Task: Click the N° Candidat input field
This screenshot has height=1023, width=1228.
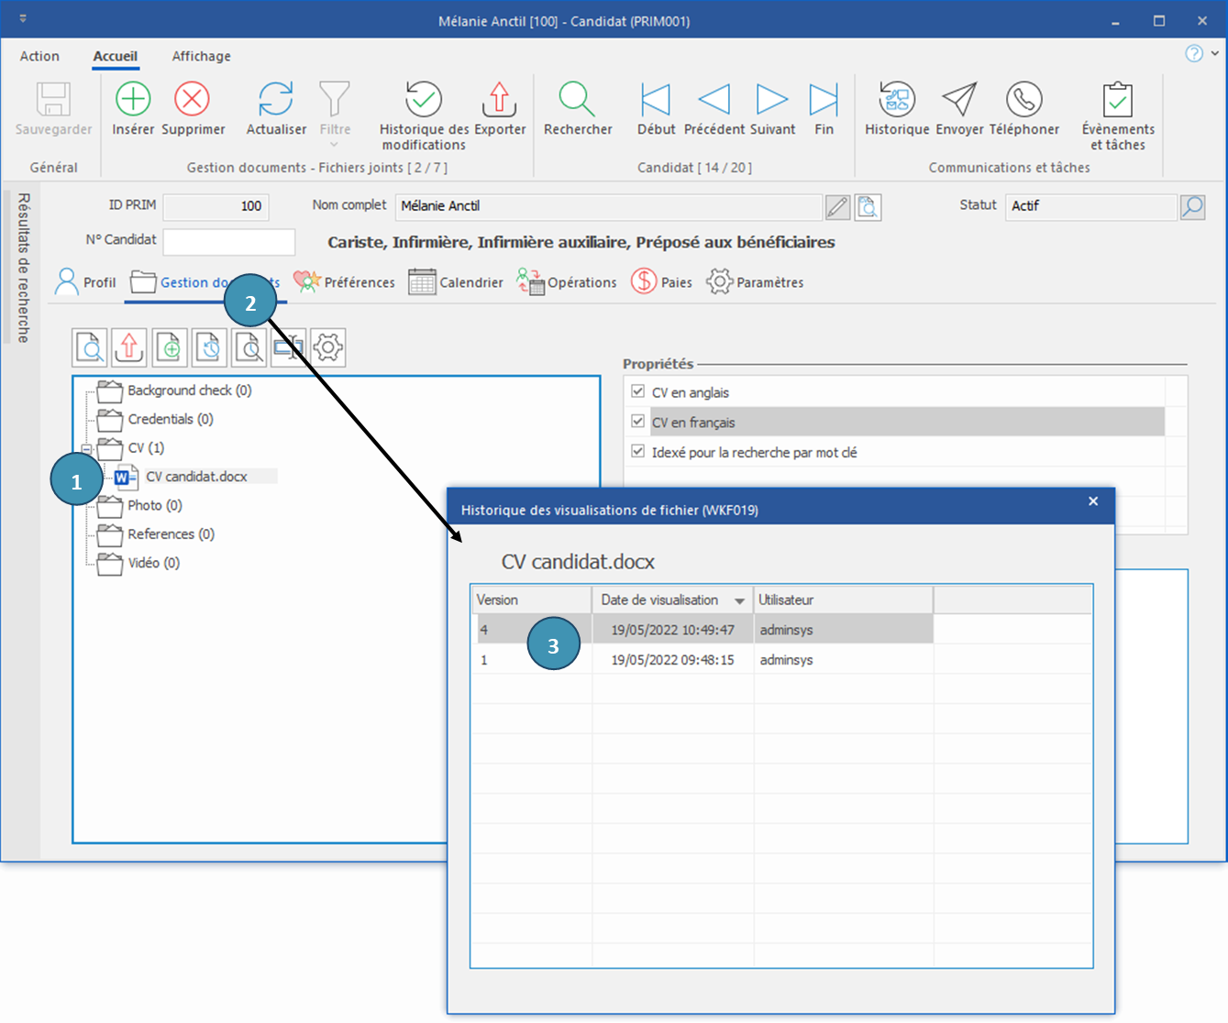Action: pos(229,241)
